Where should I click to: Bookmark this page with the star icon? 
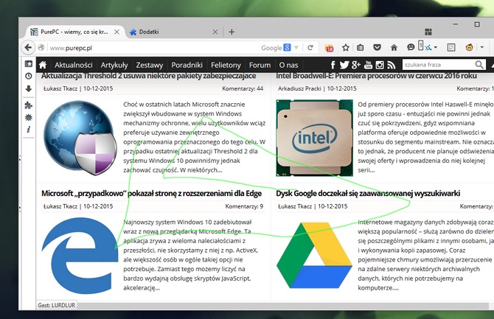[x=346, y=48]
